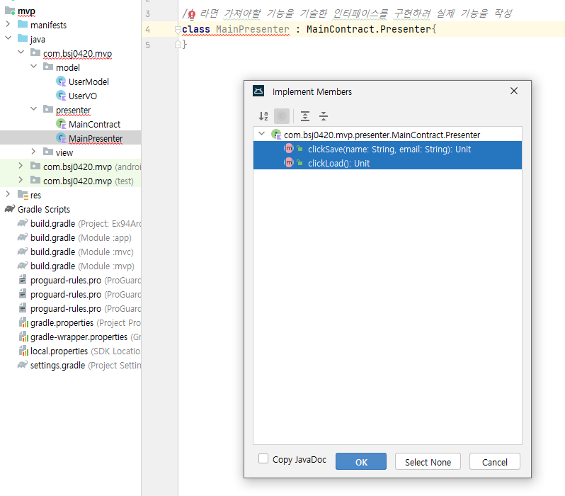Click the mvp module folder icon
The image size is (565, 496).
click(x=10, y=11)
